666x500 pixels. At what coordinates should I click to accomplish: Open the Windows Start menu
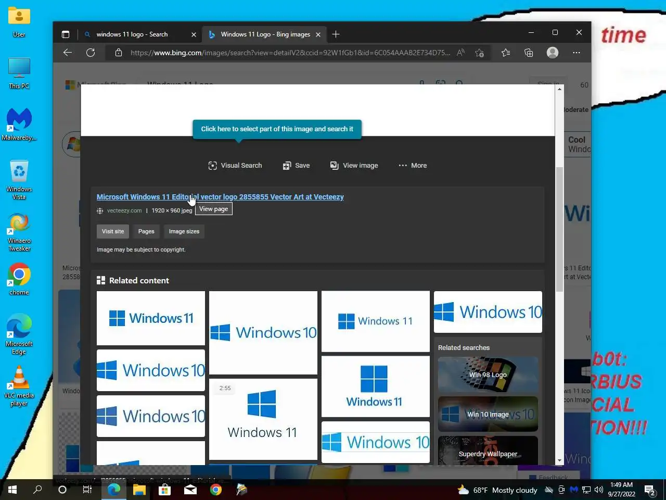[12, 490]
